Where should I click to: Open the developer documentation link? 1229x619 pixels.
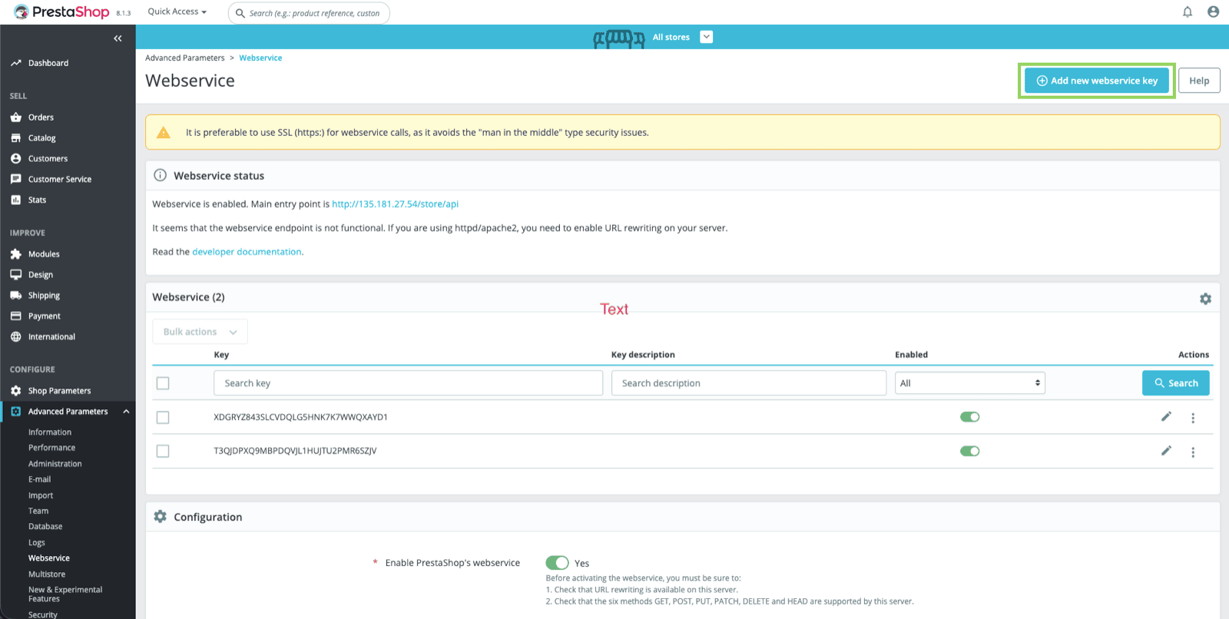coord(247,252)
